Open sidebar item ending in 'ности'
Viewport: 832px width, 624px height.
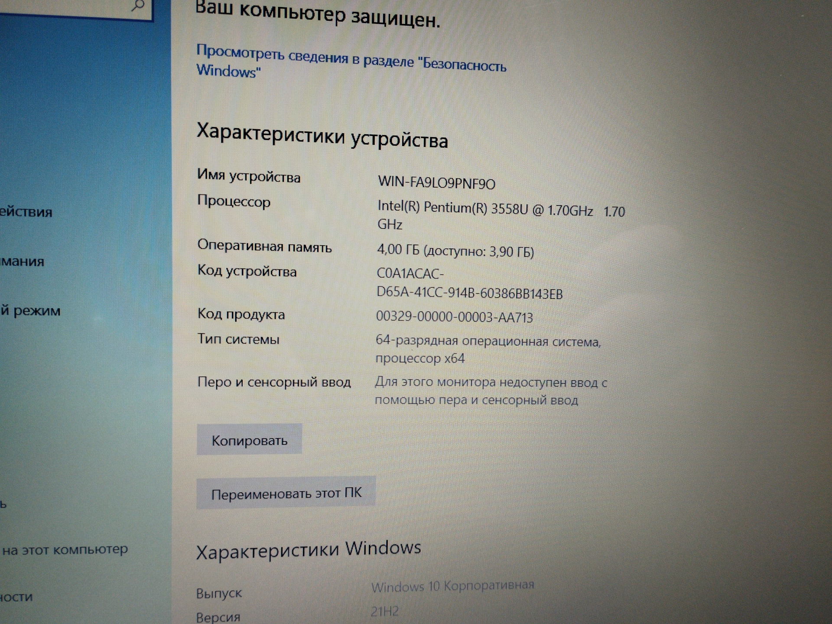tap(16, 597)
